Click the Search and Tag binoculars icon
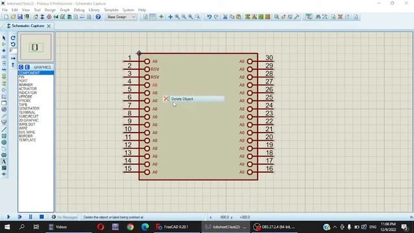 click(x=318, y=17)
